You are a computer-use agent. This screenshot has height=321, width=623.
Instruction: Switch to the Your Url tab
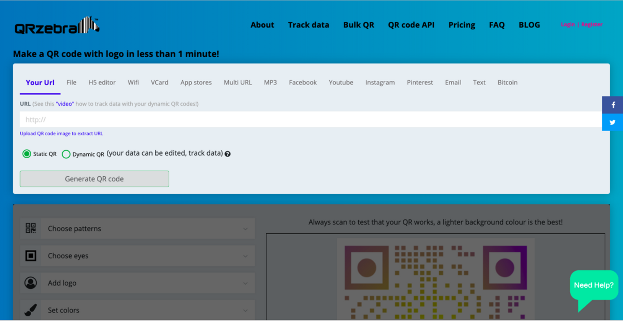pos(40,83)
